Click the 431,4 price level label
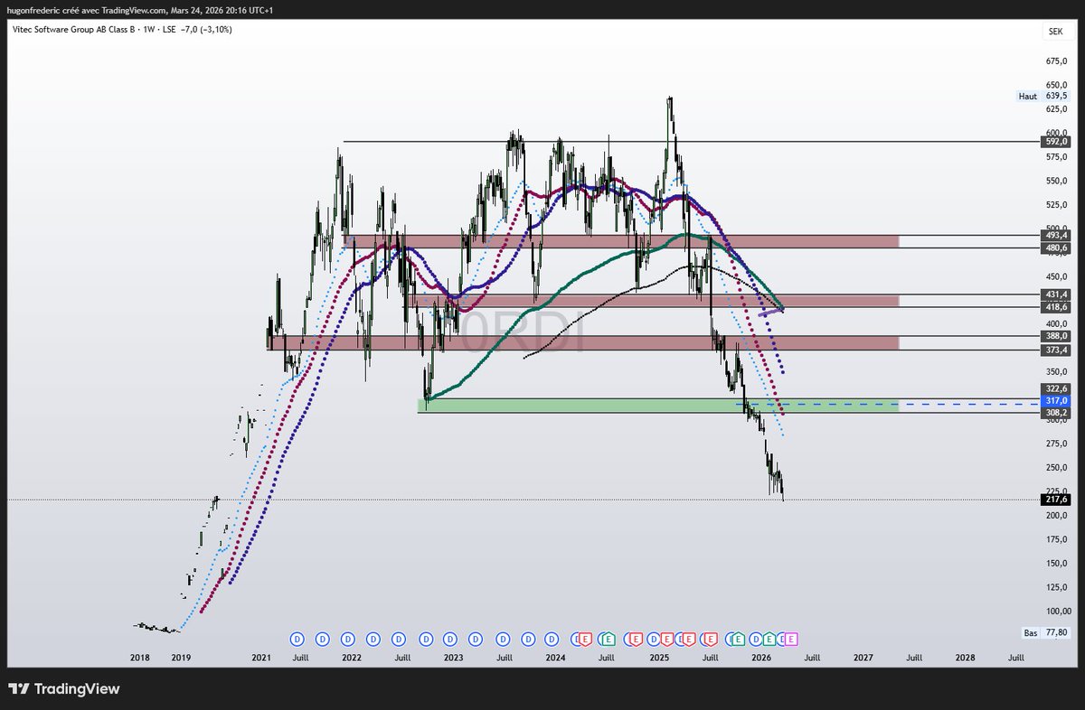 click(1057, 294)
